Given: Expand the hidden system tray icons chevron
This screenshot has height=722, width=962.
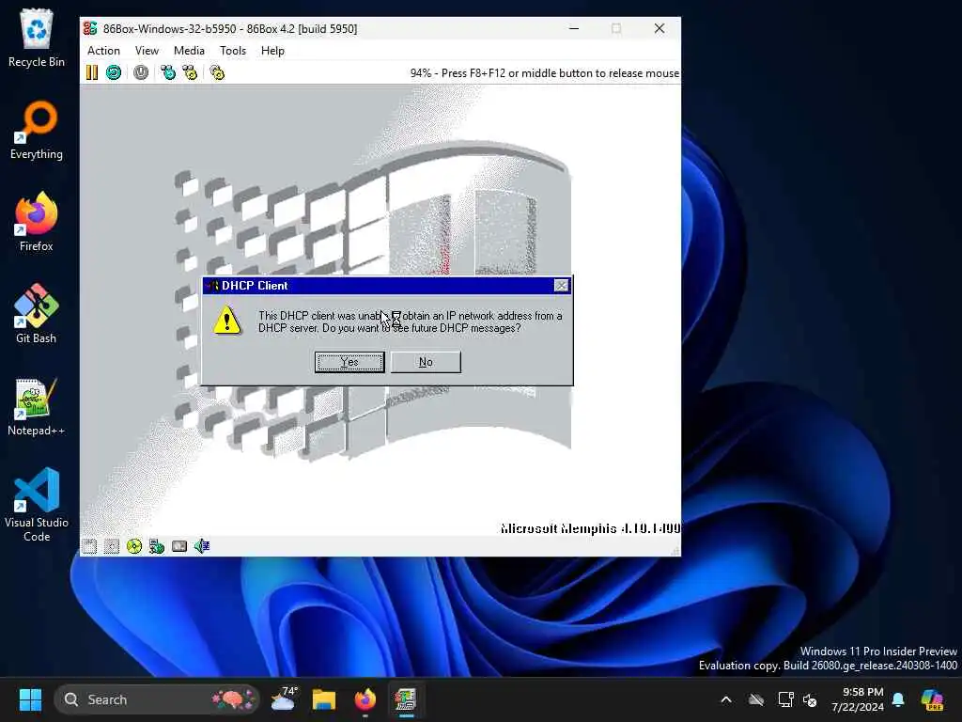Looking at the screenshot, I should pos(726,699).
